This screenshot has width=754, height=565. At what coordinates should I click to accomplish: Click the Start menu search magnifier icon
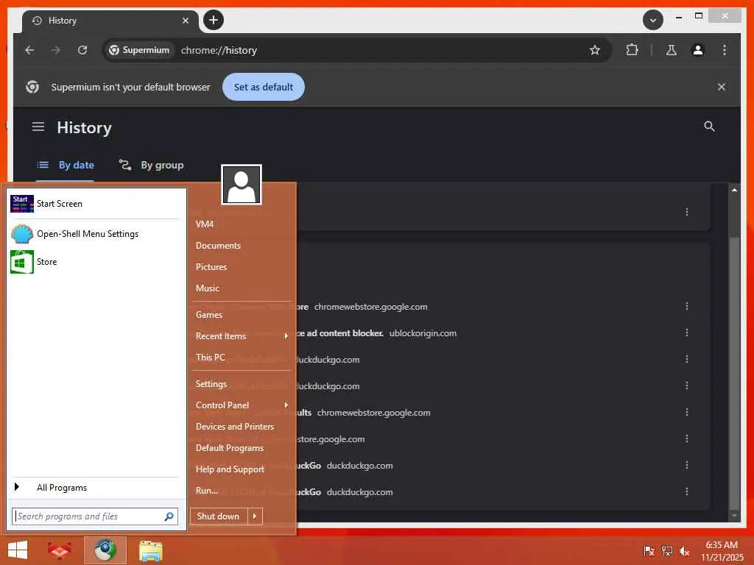(x=169, y=516)
